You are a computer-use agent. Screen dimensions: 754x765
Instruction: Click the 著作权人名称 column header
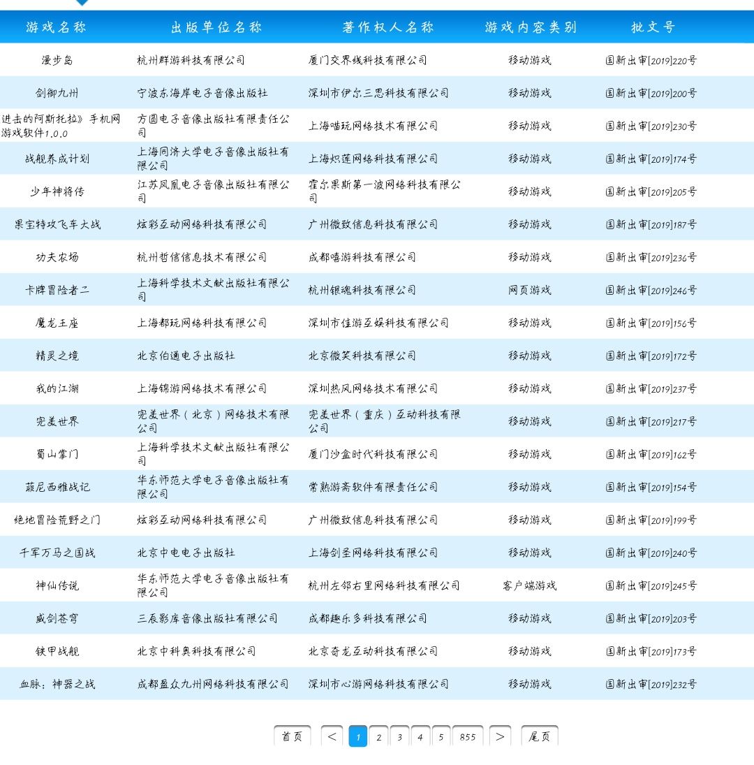point(388,27)
